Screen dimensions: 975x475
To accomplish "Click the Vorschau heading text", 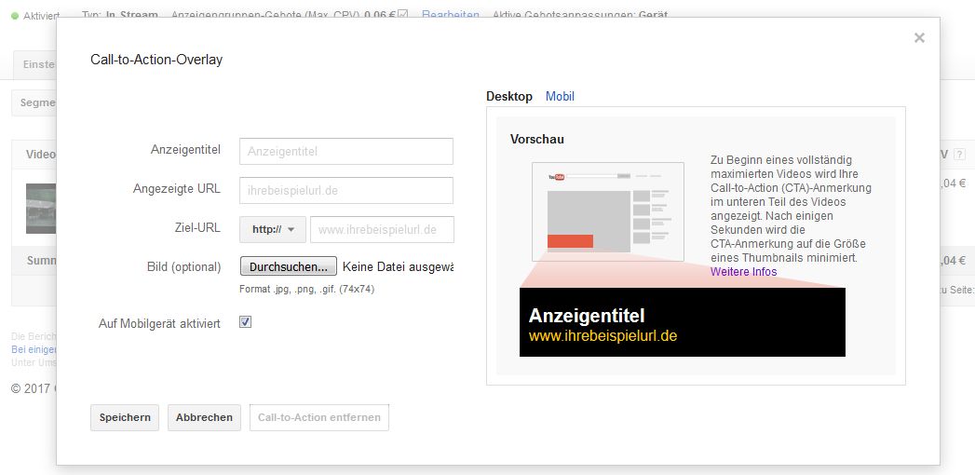I will coord(537,140).
